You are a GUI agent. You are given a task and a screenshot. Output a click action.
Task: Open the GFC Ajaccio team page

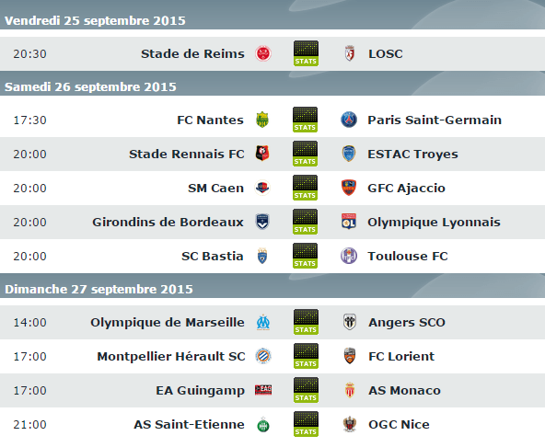pyautogui.click(x=406, y=189)
